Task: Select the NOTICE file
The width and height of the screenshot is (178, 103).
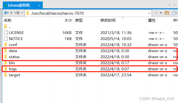Action: 16,39
